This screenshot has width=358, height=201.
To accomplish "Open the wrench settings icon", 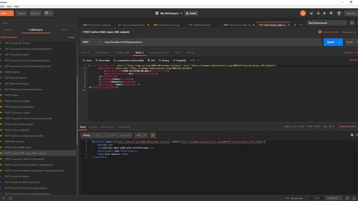I will [x=318, y=13].
